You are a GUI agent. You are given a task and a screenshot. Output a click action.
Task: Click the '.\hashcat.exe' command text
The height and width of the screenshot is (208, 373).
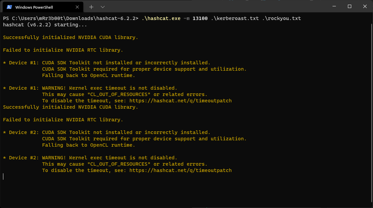tap(161, 18)
